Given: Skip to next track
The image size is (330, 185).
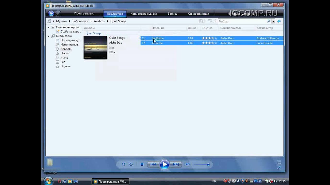Looking at the screenshot, I should 176,164.
